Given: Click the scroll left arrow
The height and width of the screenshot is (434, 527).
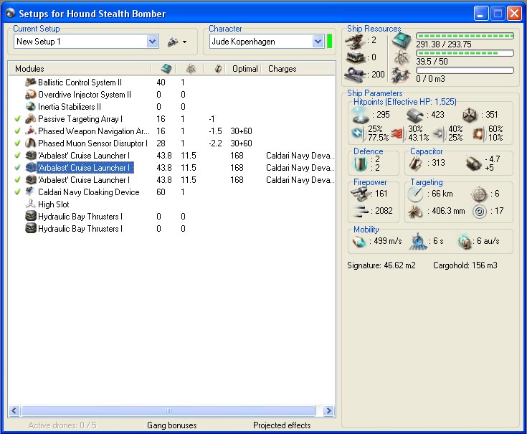Looking at the screenshot, I should (x=14, y=410).
